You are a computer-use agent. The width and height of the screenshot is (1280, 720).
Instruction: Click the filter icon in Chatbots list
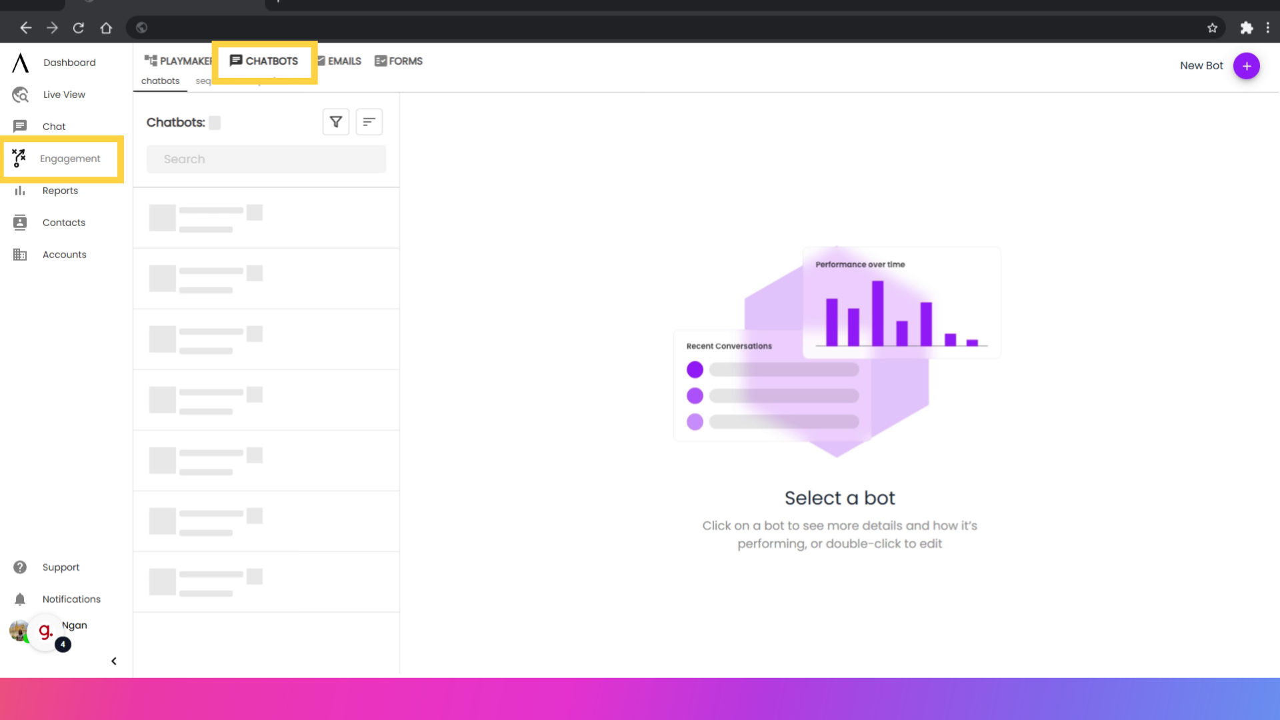(336, 122)
